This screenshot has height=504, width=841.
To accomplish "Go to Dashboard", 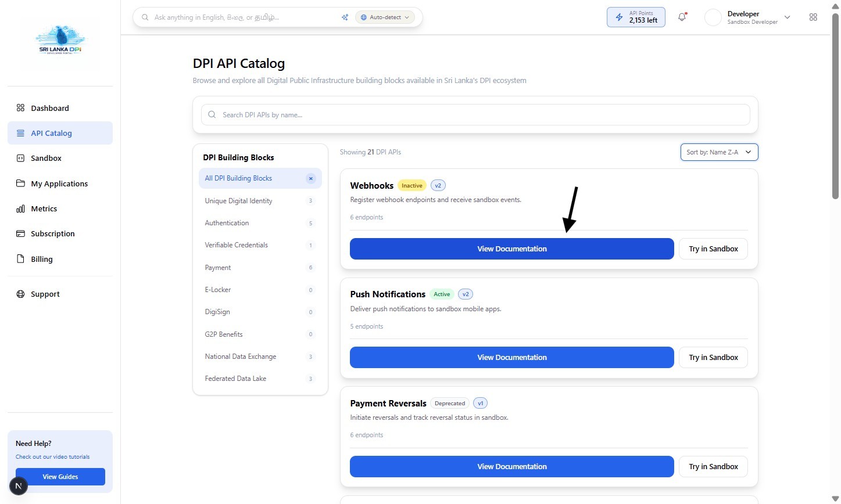I will click(x=60, y=108).
